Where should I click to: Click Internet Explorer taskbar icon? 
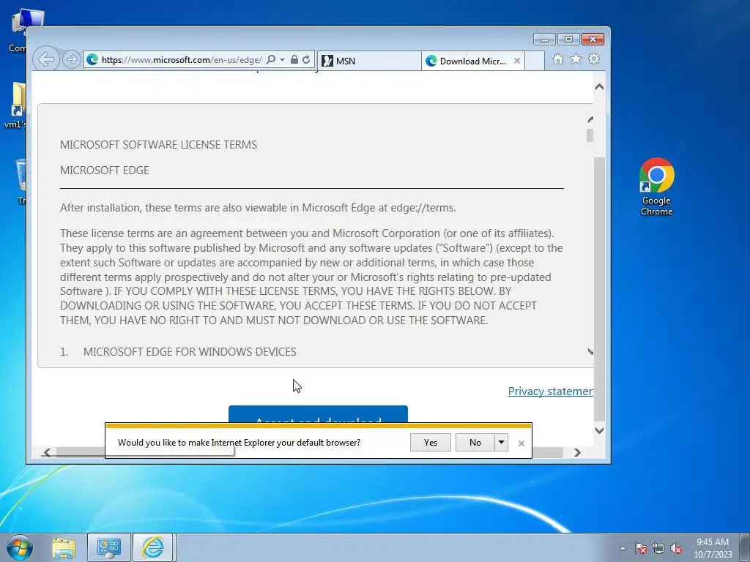point(153,548)
